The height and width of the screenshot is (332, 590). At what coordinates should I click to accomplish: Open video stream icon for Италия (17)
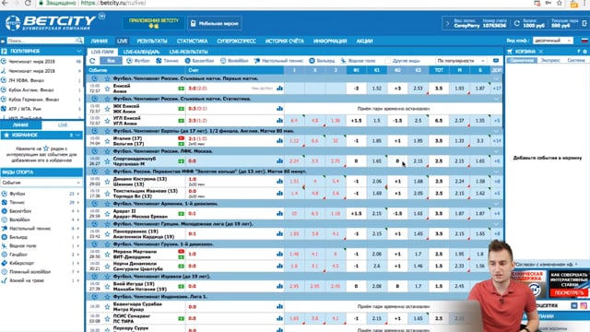coord(181,138)
